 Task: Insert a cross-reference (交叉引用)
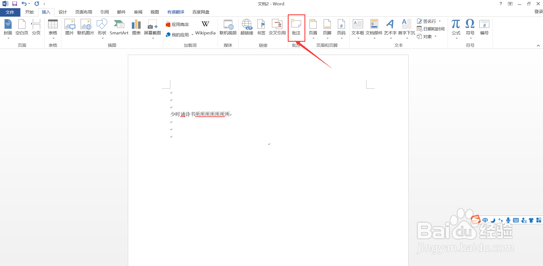click(x=277, y=27)
